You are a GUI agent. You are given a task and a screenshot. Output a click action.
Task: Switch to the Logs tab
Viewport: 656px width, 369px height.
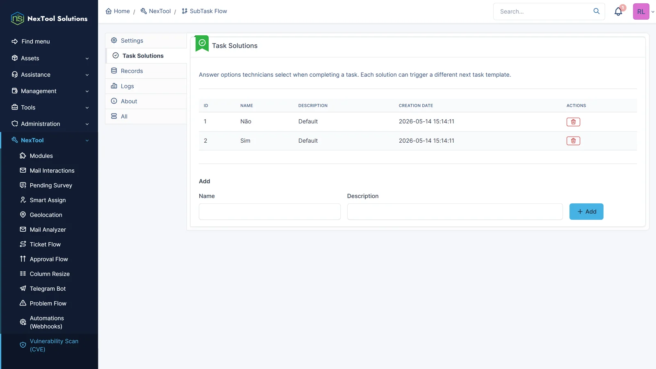click(x=146, y=86)
